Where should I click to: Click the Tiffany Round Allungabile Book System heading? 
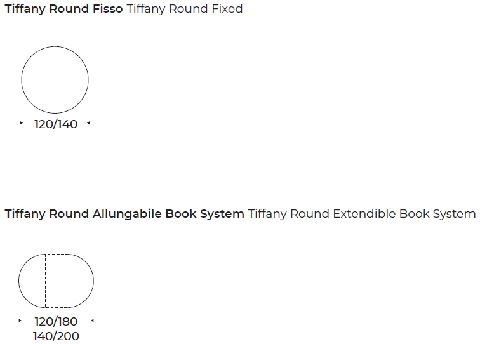124,214
